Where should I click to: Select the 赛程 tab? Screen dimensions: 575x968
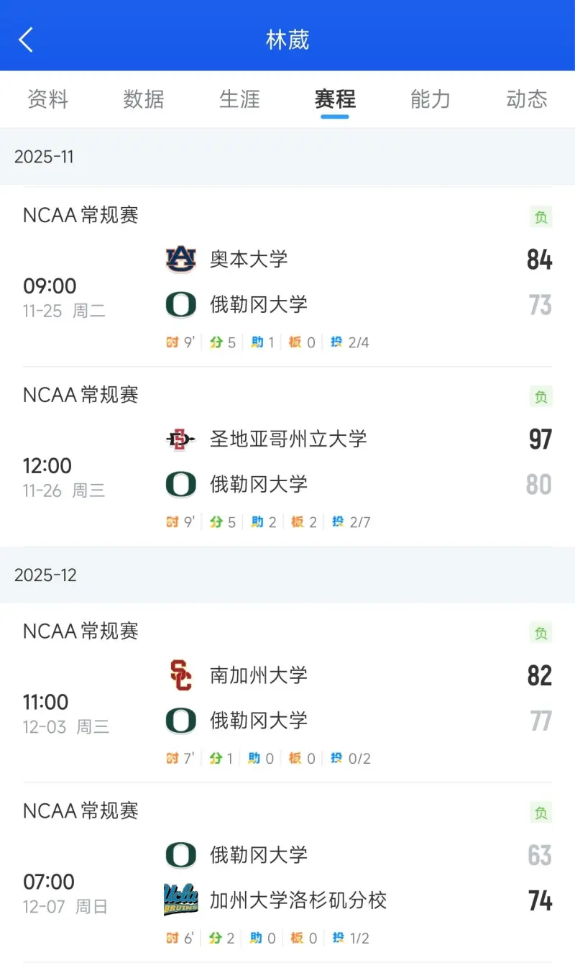point(335,99)
